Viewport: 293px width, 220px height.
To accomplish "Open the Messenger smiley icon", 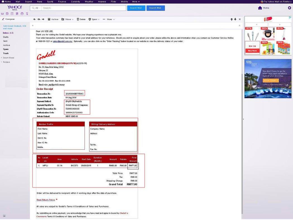I will pos(22,14).
